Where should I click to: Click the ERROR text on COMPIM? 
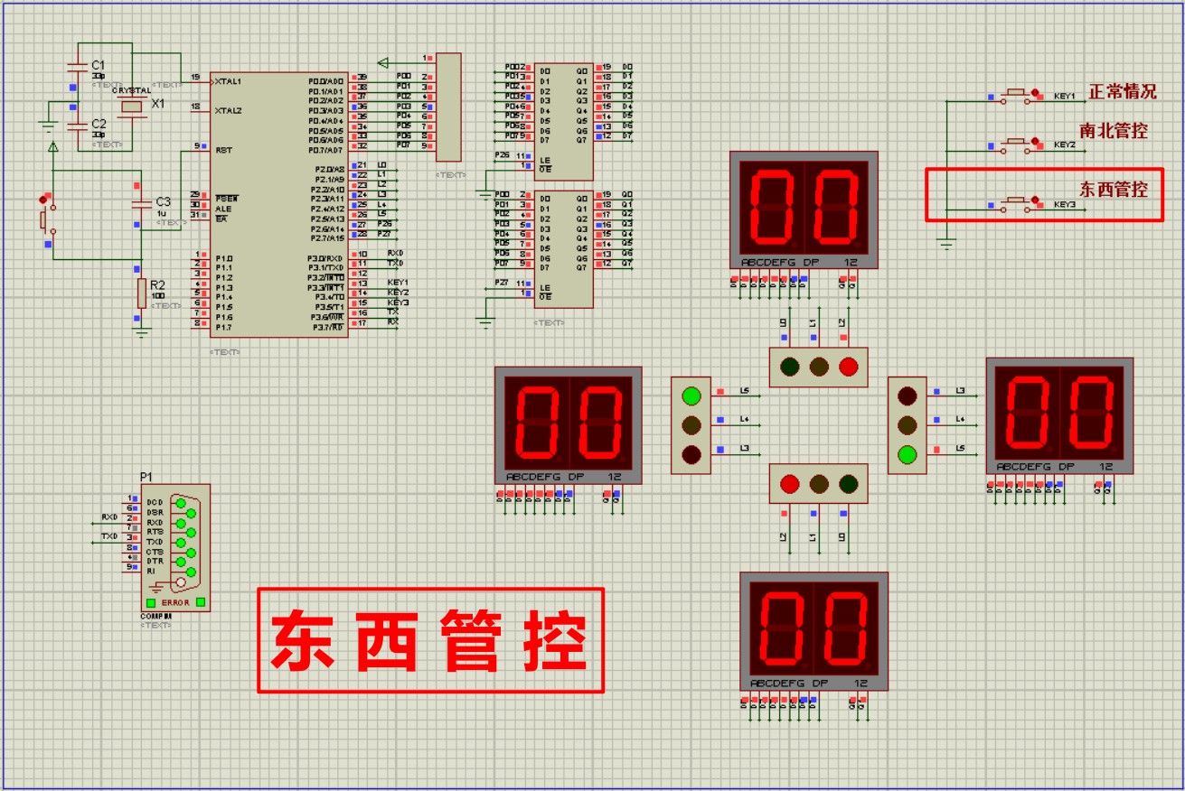point(175,602)
